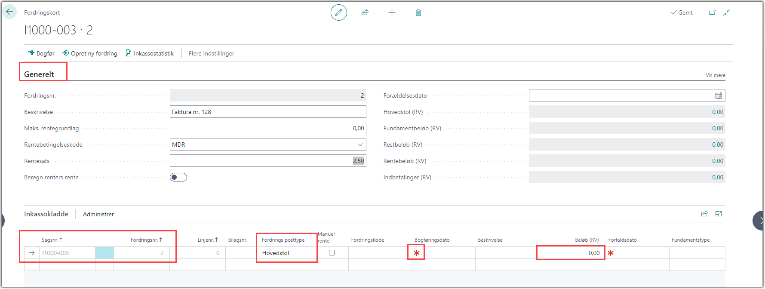765x289 pixels.
Task: Open the Forældelsesdato calendar picker
Action: (719, 95)
